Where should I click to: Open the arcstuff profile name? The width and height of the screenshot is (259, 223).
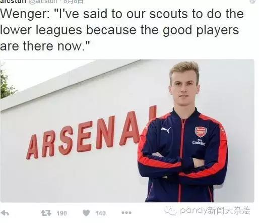pyautogui.click(x=13, y=2)
